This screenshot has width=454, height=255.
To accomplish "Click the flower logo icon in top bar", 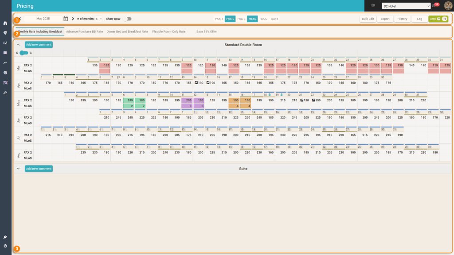I will pyautogui.click(x=373, y=5).
